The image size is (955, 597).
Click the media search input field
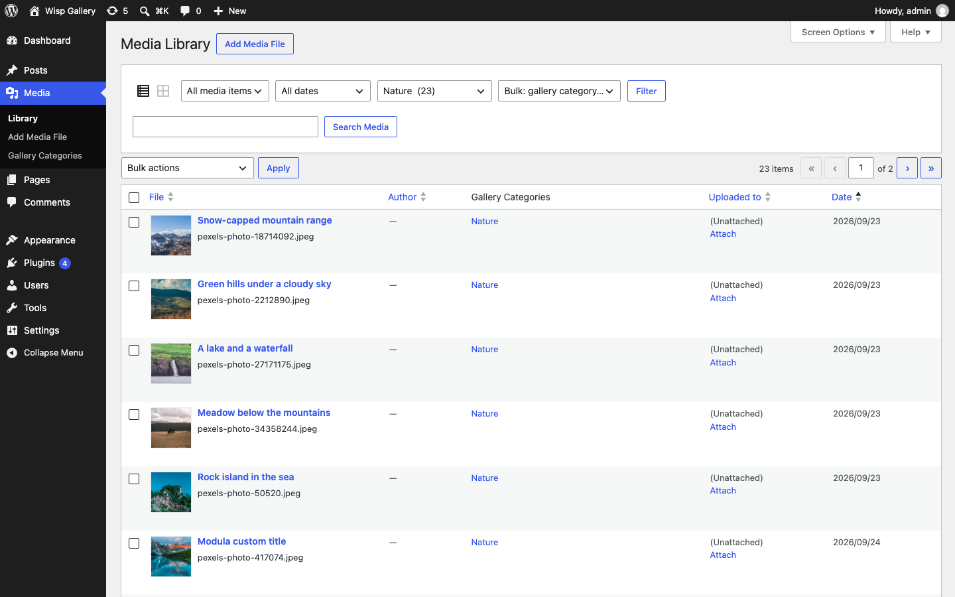tap(225, 127)
